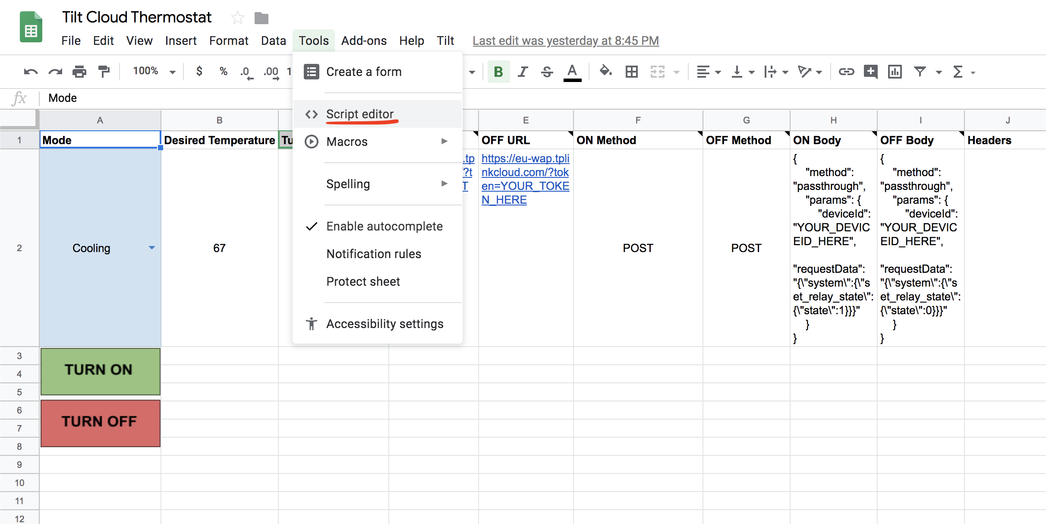Select the ON Method POST cell

point(638,248)
